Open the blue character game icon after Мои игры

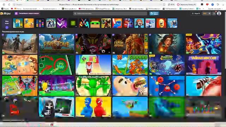[18, 23]
